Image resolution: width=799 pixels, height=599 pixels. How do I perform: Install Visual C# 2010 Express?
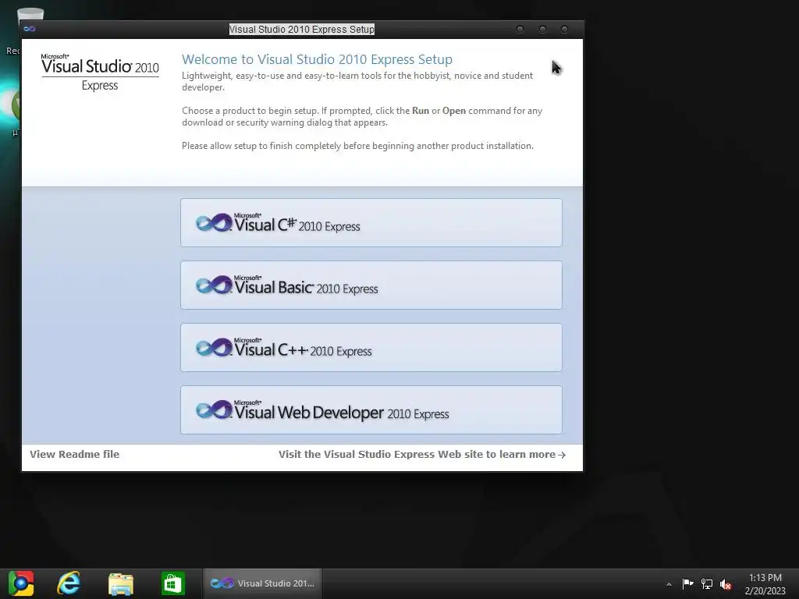(x=371, y=222)
